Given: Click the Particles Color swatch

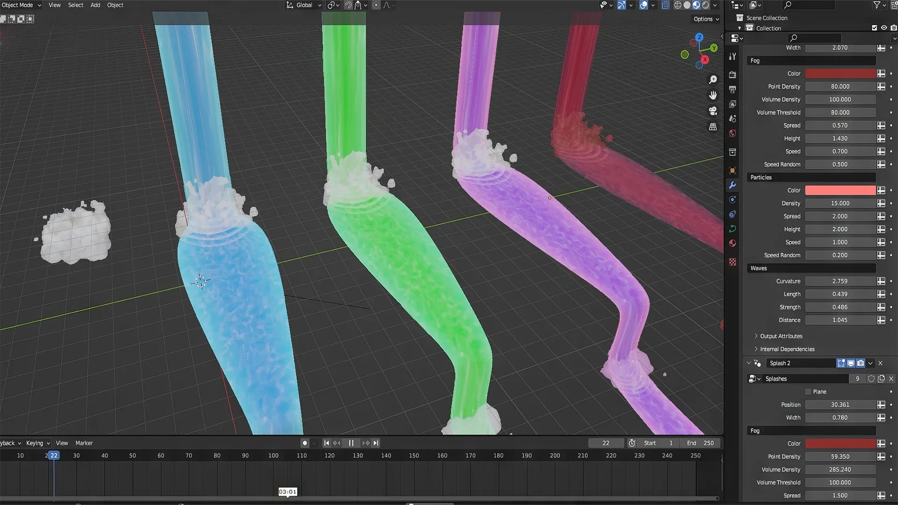Looking at the screenshot, I should coord(840,190).
